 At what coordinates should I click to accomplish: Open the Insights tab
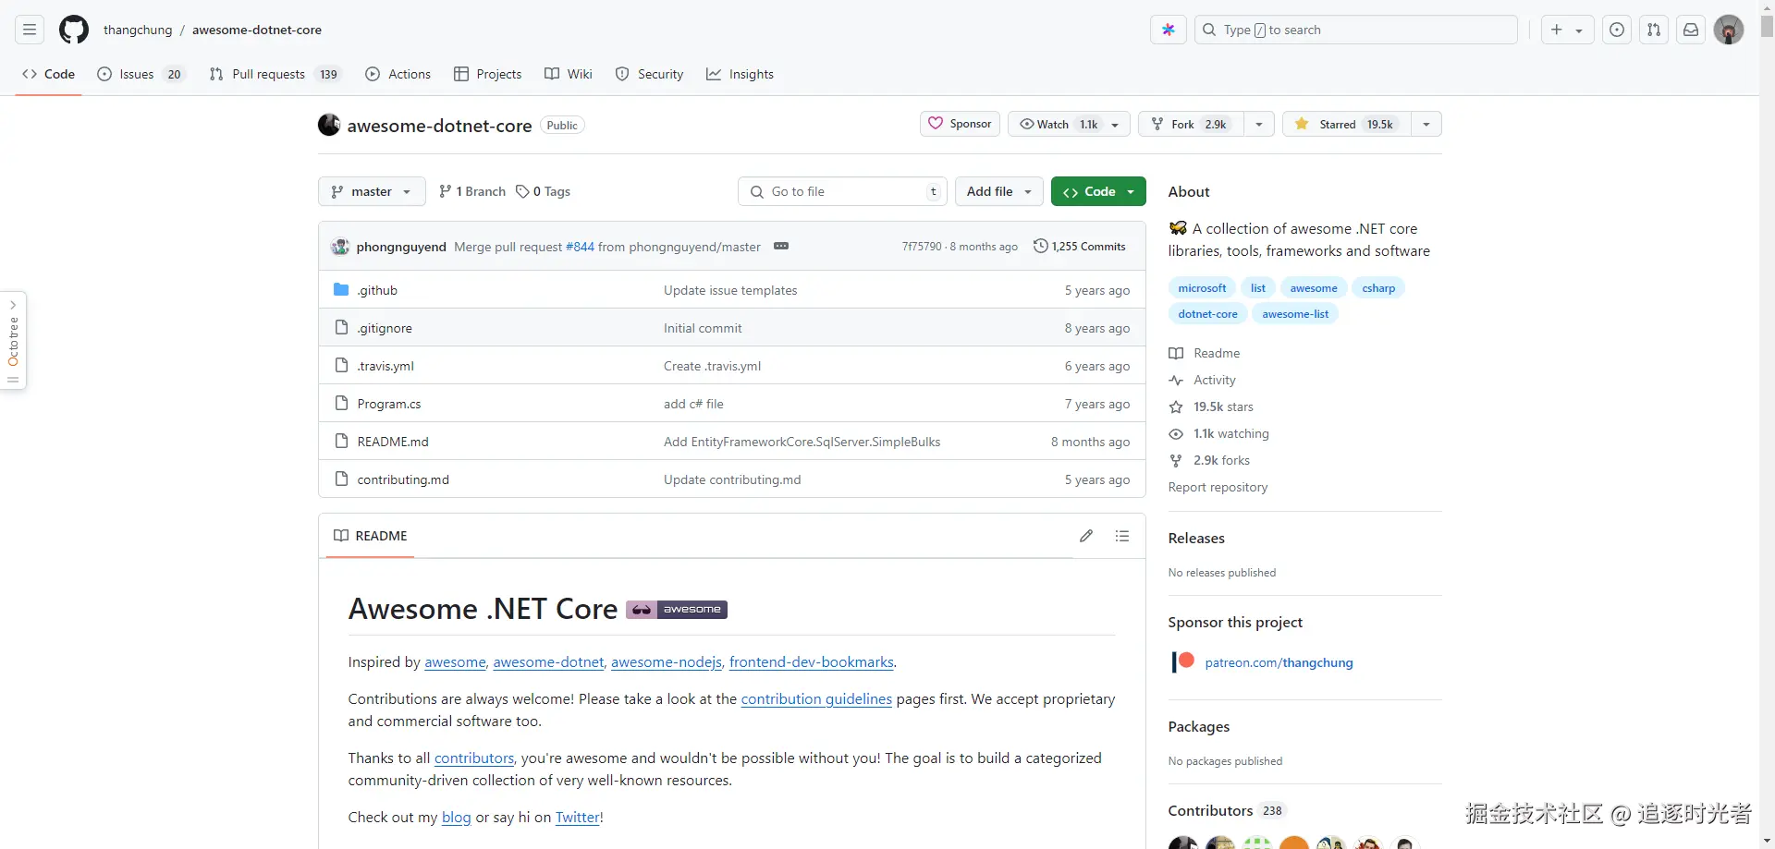(740, 74)
